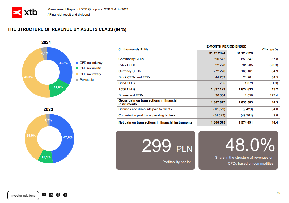
Task: Select the yellow CFD na towary legend swatch
Action: pyautogui.click(x=77, y=74)
